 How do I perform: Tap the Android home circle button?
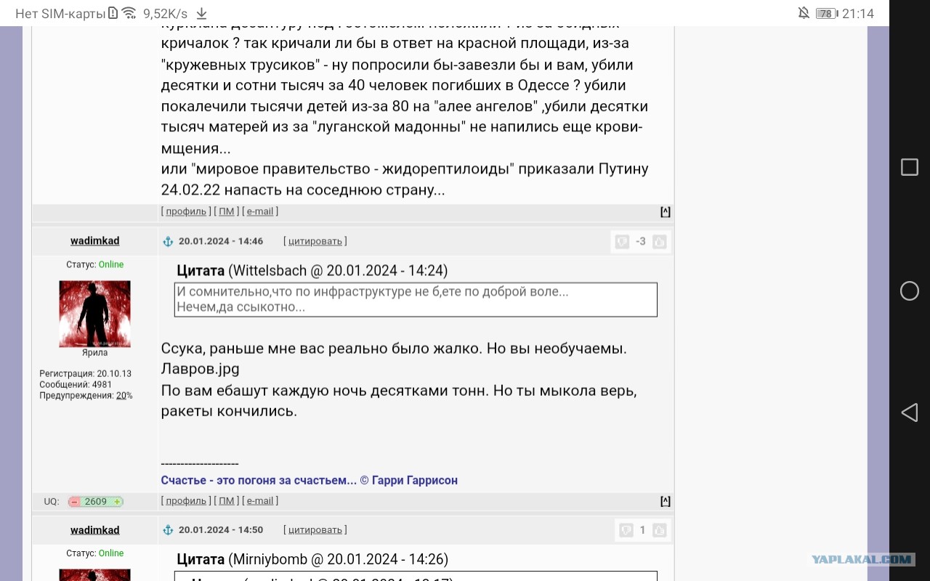point(909,290)
